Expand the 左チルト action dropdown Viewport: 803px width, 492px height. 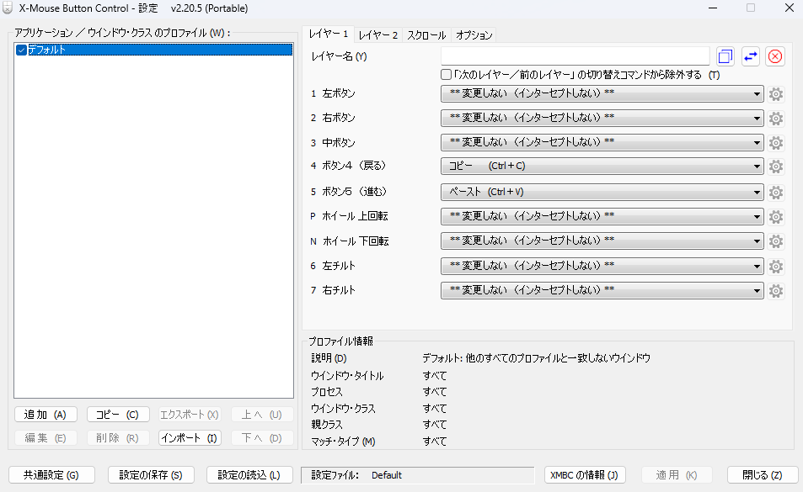click(x=602, y=266)
